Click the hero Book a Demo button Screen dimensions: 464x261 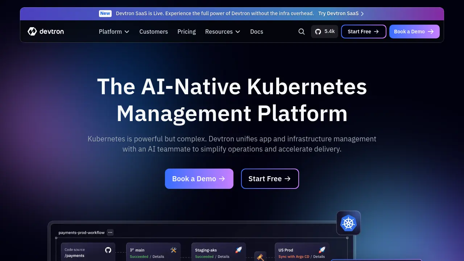point(199,179)
